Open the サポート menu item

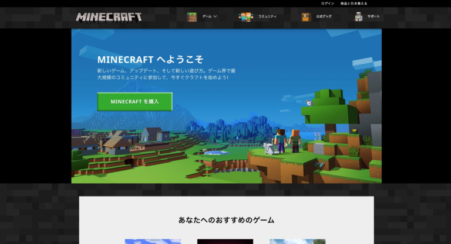pyautogui.click(x=373, y=16)
